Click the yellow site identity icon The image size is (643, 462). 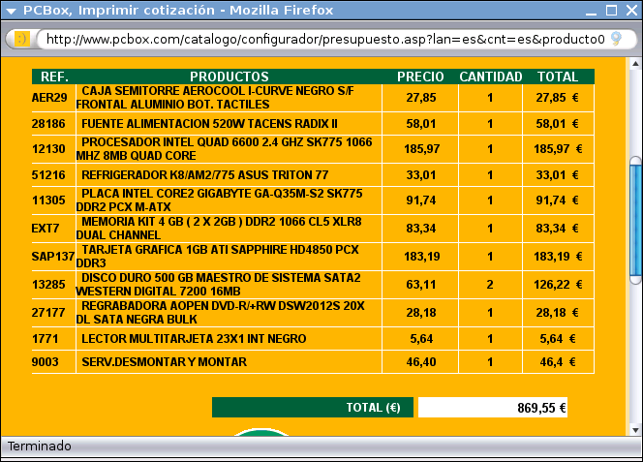[21, 39]
